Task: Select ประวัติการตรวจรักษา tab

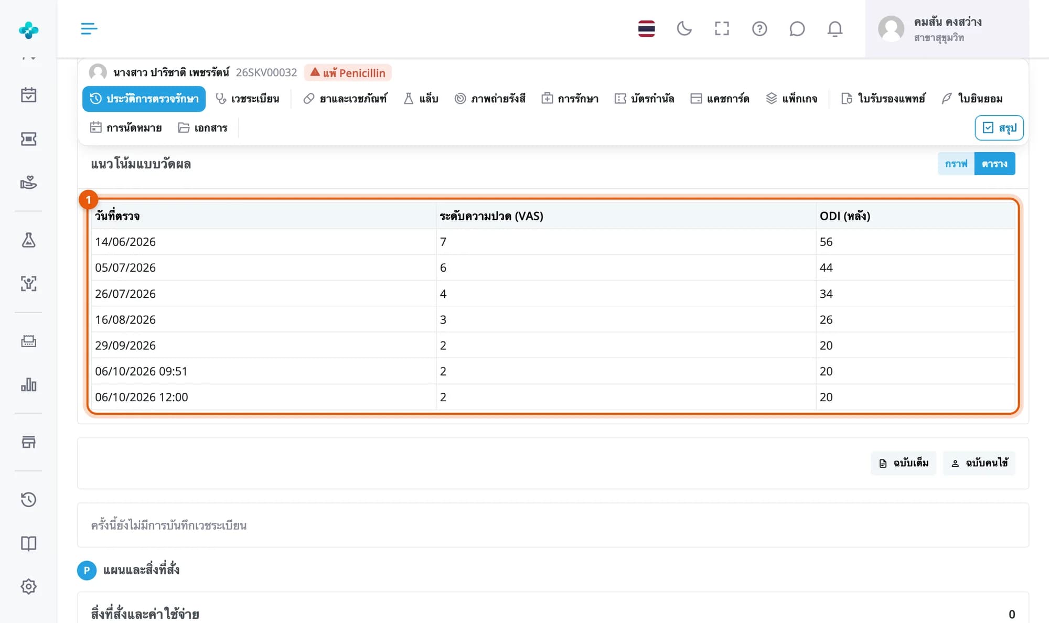Action: click(x=144, y=99)
